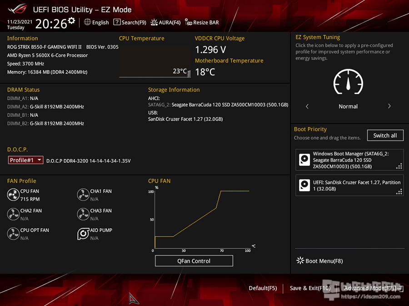Click the SATA6G_2 Seagate BarraCuda entry
The image size is (409, 306).
[x=218, y=105]
